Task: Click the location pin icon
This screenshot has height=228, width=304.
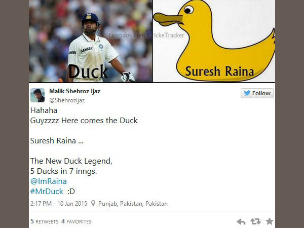Action: pyautogui.click(x=93, y=203)
